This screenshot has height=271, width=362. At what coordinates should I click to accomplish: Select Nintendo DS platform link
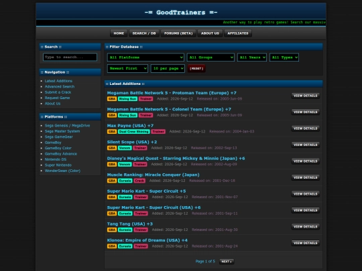[56, 159]
